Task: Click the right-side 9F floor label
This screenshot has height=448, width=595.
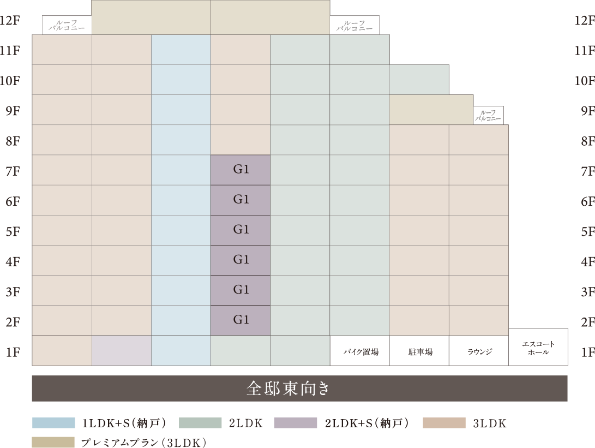Action: coord(588,111)
